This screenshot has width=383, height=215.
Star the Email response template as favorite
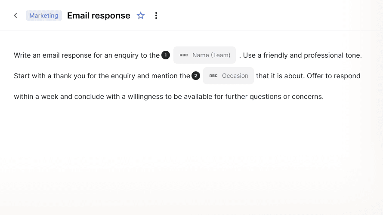tap(140, 15)
